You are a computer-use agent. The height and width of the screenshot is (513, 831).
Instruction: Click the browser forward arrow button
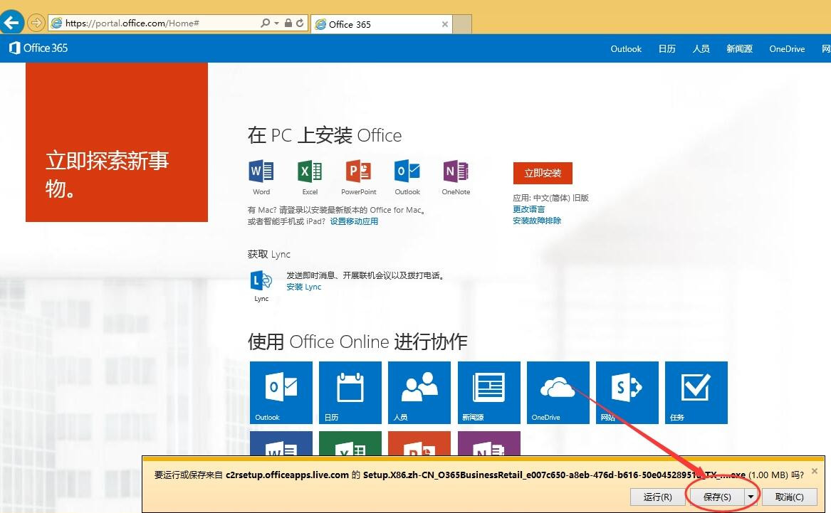pyautogui.click(x=36, y=23)
